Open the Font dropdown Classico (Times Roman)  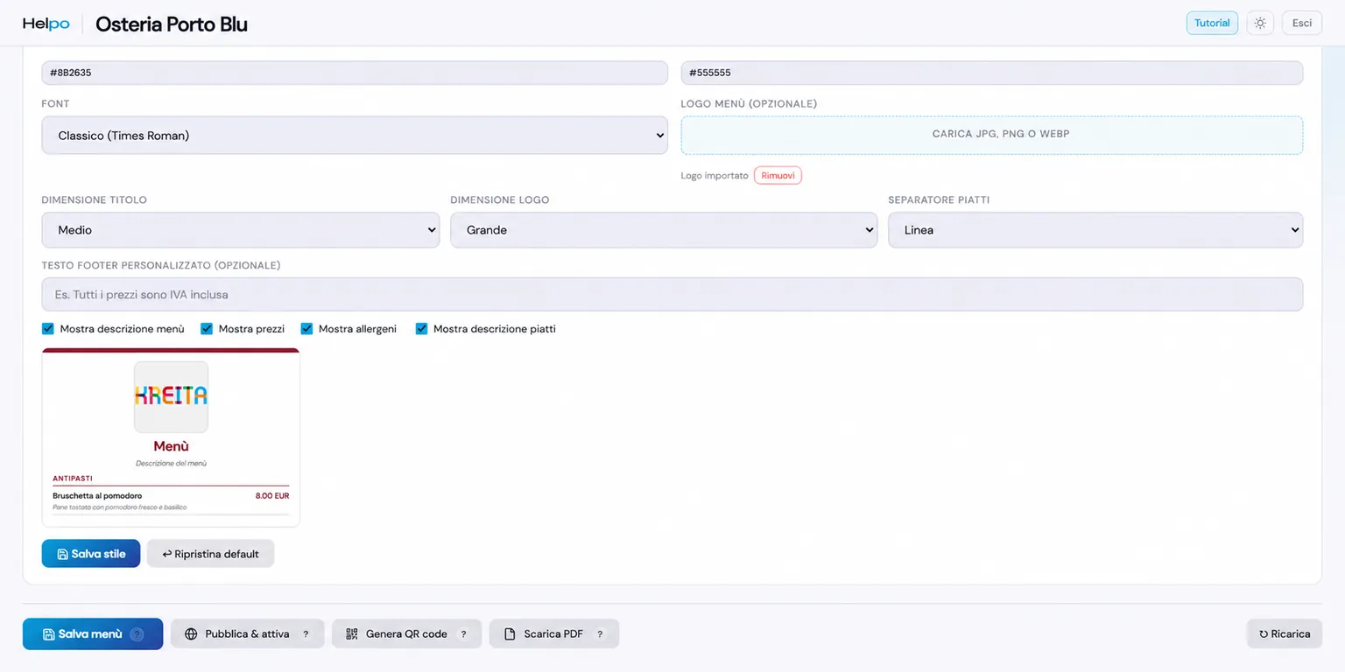pyautogui.click(x=355, y=136)
